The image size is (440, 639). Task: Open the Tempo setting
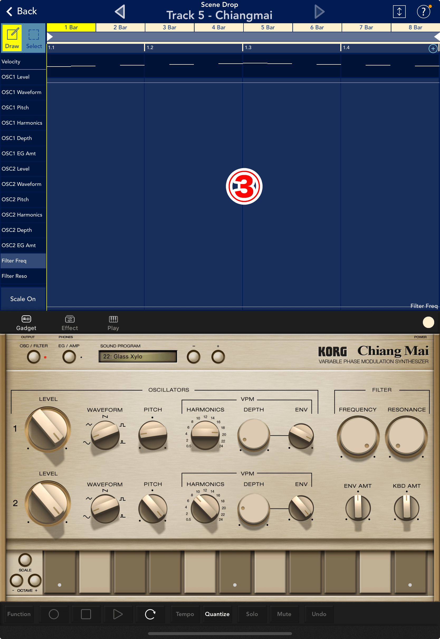tap(185, 614)
